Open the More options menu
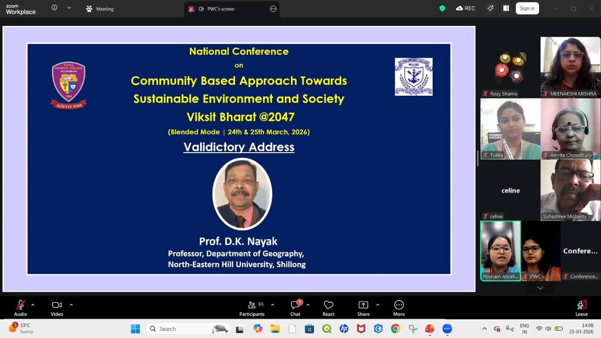Screen dimensions: 601x338 [x=399, y=308]
